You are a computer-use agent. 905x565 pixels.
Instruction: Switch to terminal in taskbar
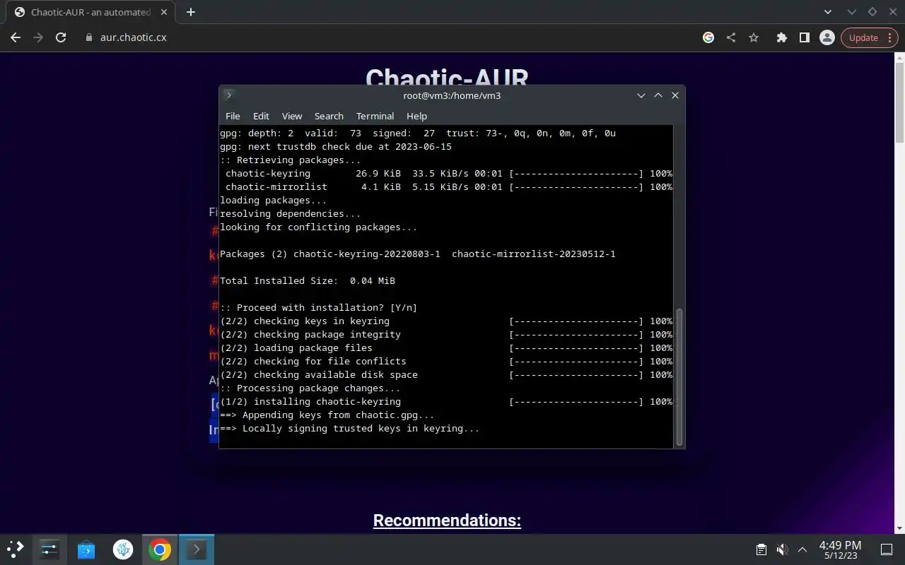196,549
